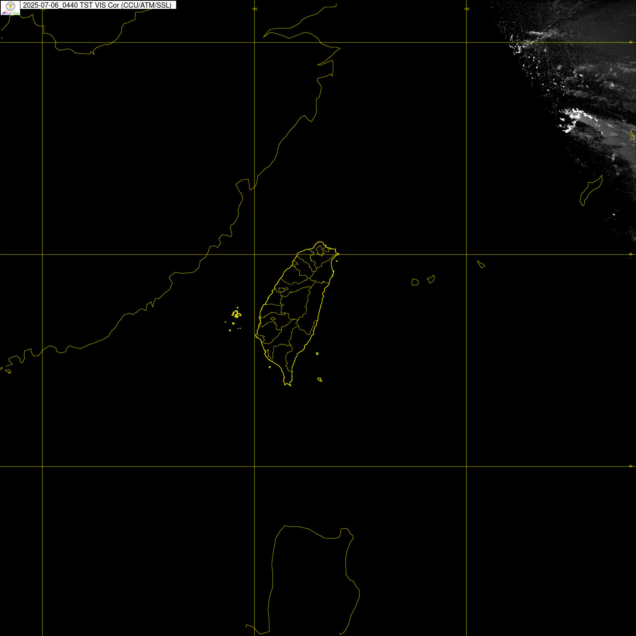Click the "120" longitude label
This screenshot has width=636, height=636.
(x=255, y=9)
